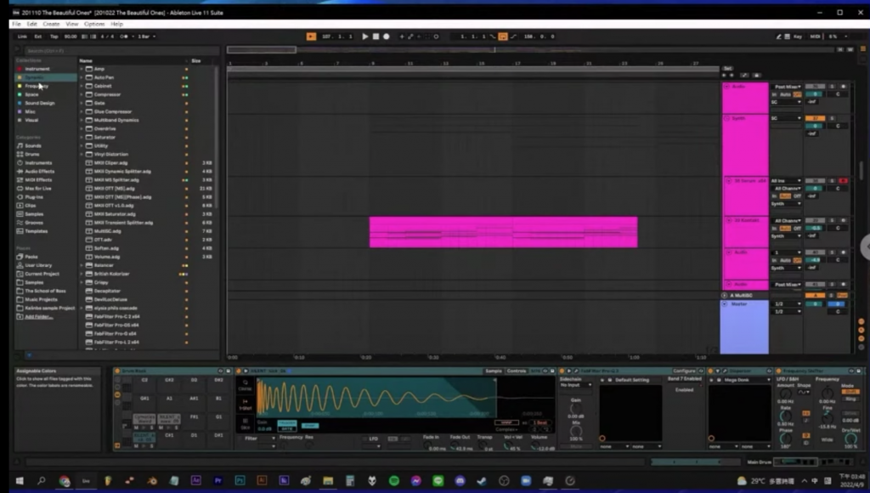Unfold the A MultiSC return track

724,295
